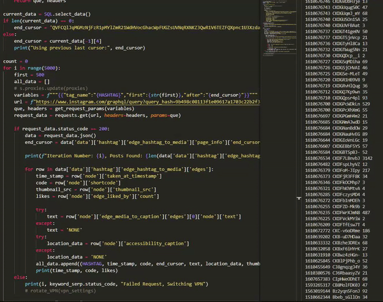Click the 'all_data.append((HASHTAG' line
383x302 pixels.
(x=148, y=264)
